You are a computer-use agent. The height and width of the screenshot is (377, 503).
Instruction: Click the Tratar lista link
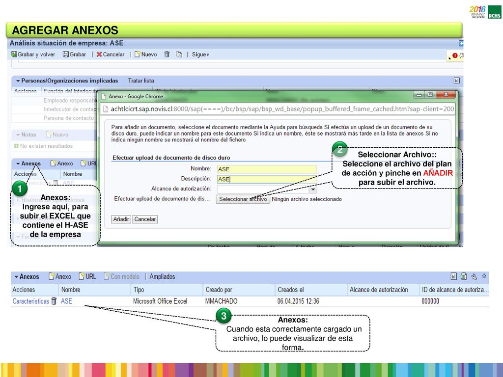click(141, 81)
